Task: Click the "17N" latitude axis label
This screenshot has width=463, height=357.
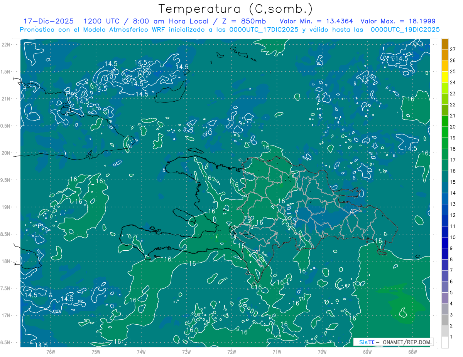Action: pyautogui.click(x=6, y=315)
